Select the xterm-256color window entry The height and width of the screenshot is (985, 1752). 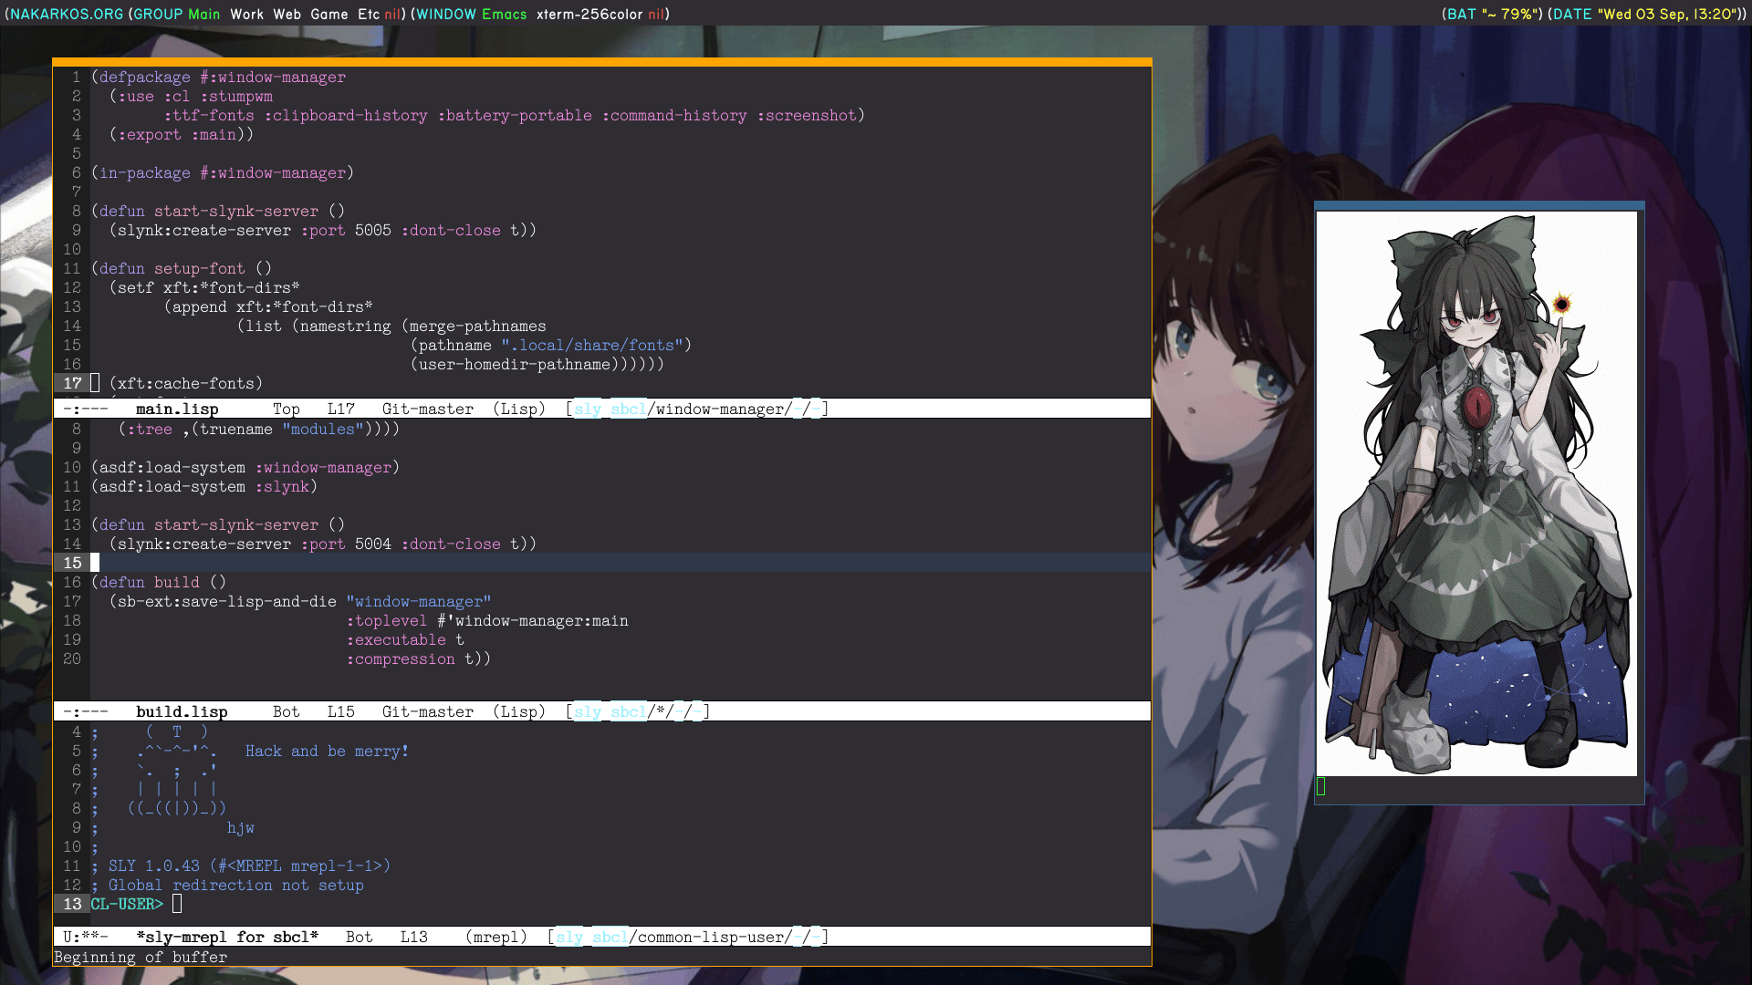point(589,14)
